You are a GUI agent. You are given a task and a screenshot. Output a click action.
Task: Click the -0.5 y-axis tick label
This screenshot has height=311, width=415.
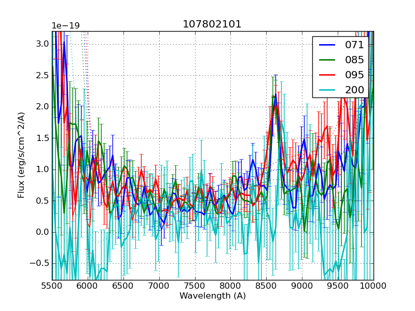pyautogui.click(x=40, y=263)
